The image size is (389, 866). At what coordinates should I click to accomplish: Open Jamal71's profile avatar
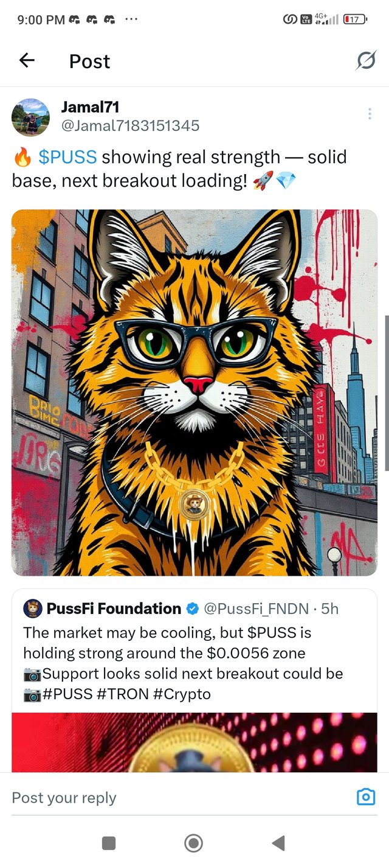[30, 117]
